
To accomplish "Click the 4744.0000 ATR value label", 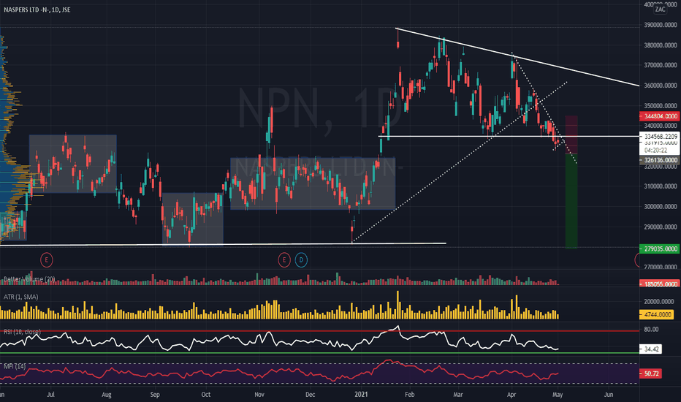I will pyautogui.click(x=658, y=314).
